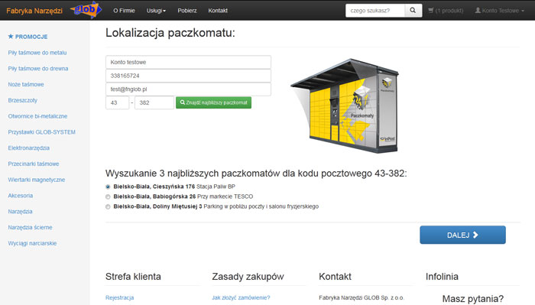The width and height of the screenshot is (535, 305).
Task: Open Piły taśmowe do drewna category
Action: click(38, 69)
